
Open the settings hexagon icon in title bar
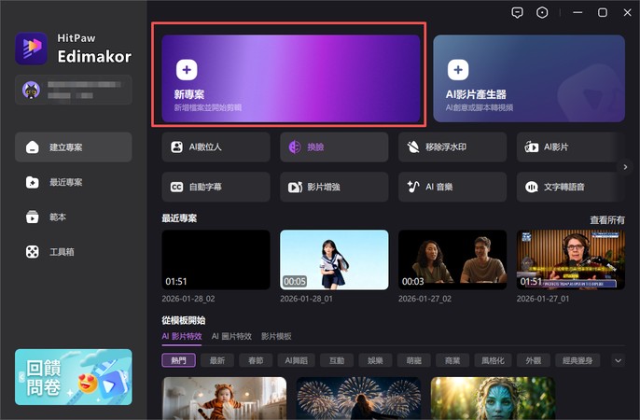542,13
